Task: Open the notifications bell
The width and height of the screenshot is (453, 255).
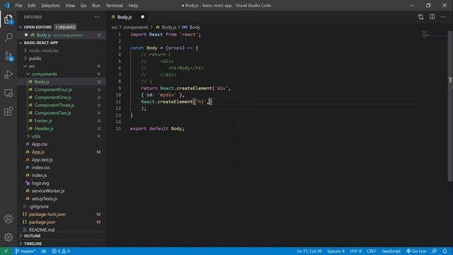Action: point(445,251)
